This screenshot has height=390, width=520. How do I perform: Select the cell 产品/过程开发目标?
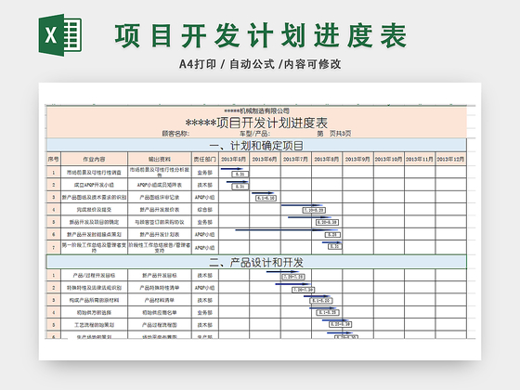tap(94, 275)
